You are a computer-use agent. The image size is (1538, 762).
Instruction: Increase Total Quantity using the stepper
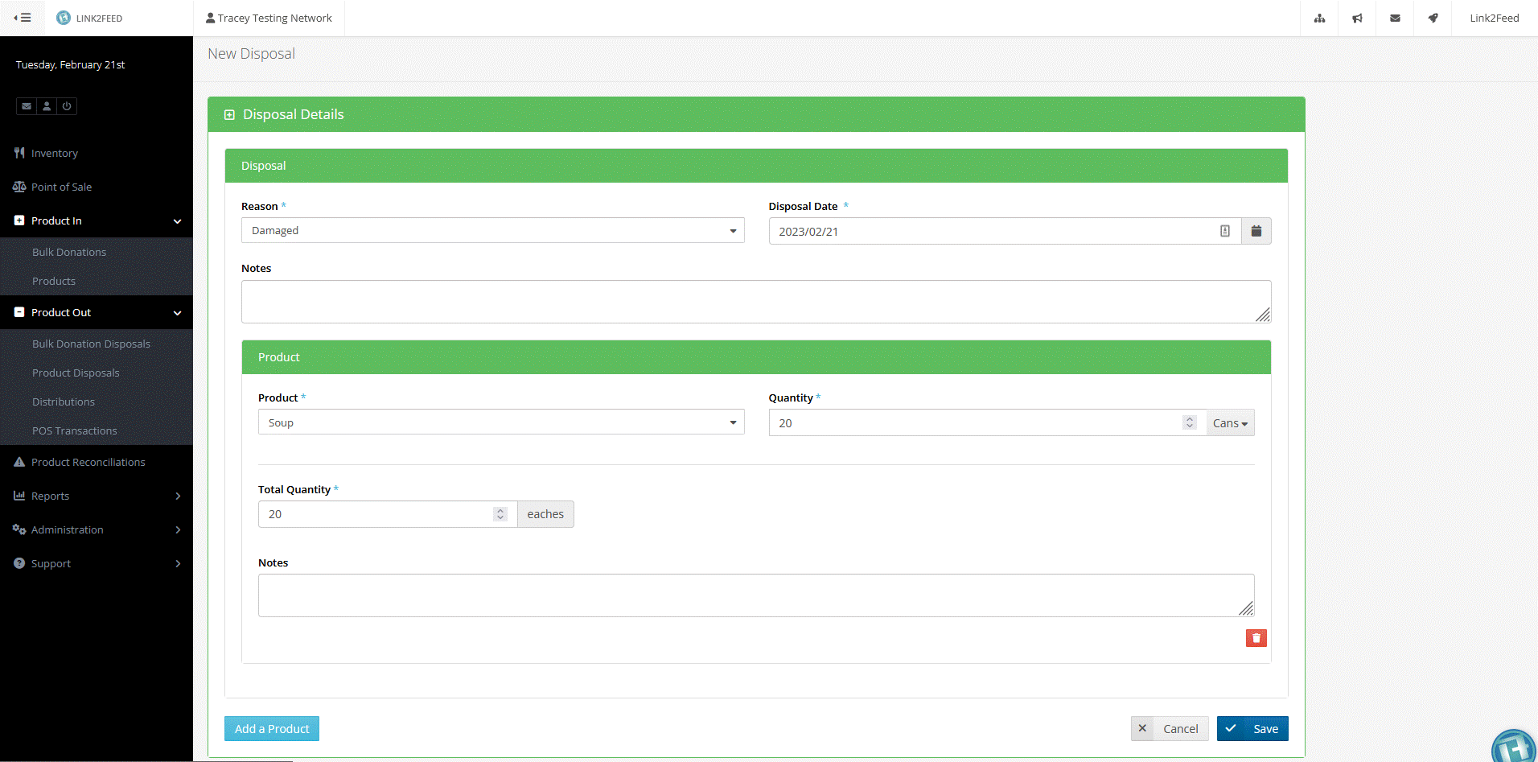501,509
